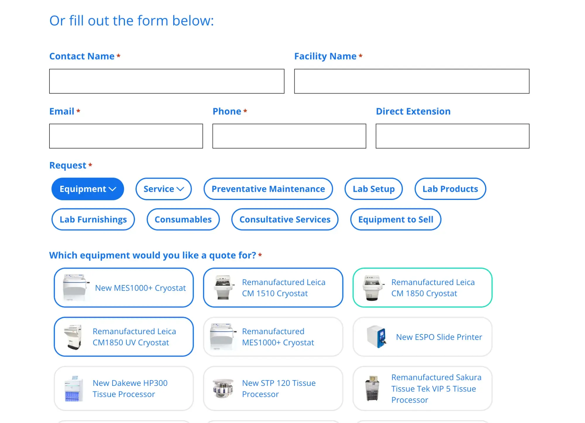Select the Lab Setup request option
Screen dimensions: 585x423
click(373, 189)
